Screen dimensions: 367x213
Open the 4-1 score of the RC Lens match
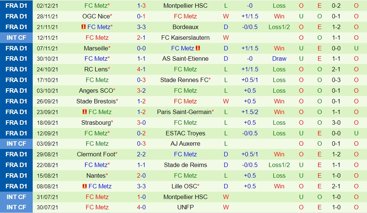141,69
